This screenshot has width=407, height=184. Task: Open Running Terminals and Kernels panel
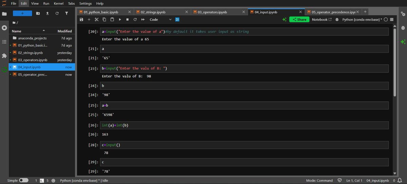coord(4,27)
